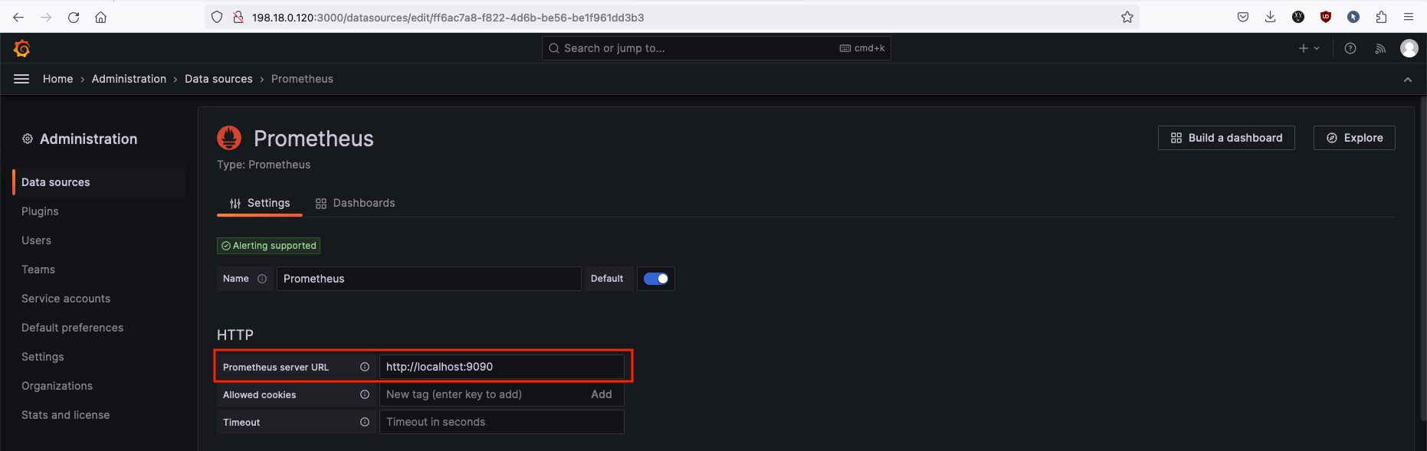Go to Data sources breadcrumb link
1427x451 pixels.
(218, 79)
